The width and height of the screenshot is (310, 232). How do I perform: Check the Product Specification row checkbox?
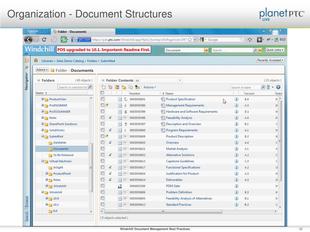[x=102, y=99]
